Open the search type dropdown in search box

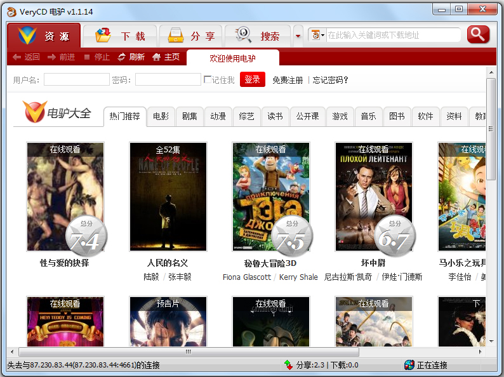coord(317,36)
